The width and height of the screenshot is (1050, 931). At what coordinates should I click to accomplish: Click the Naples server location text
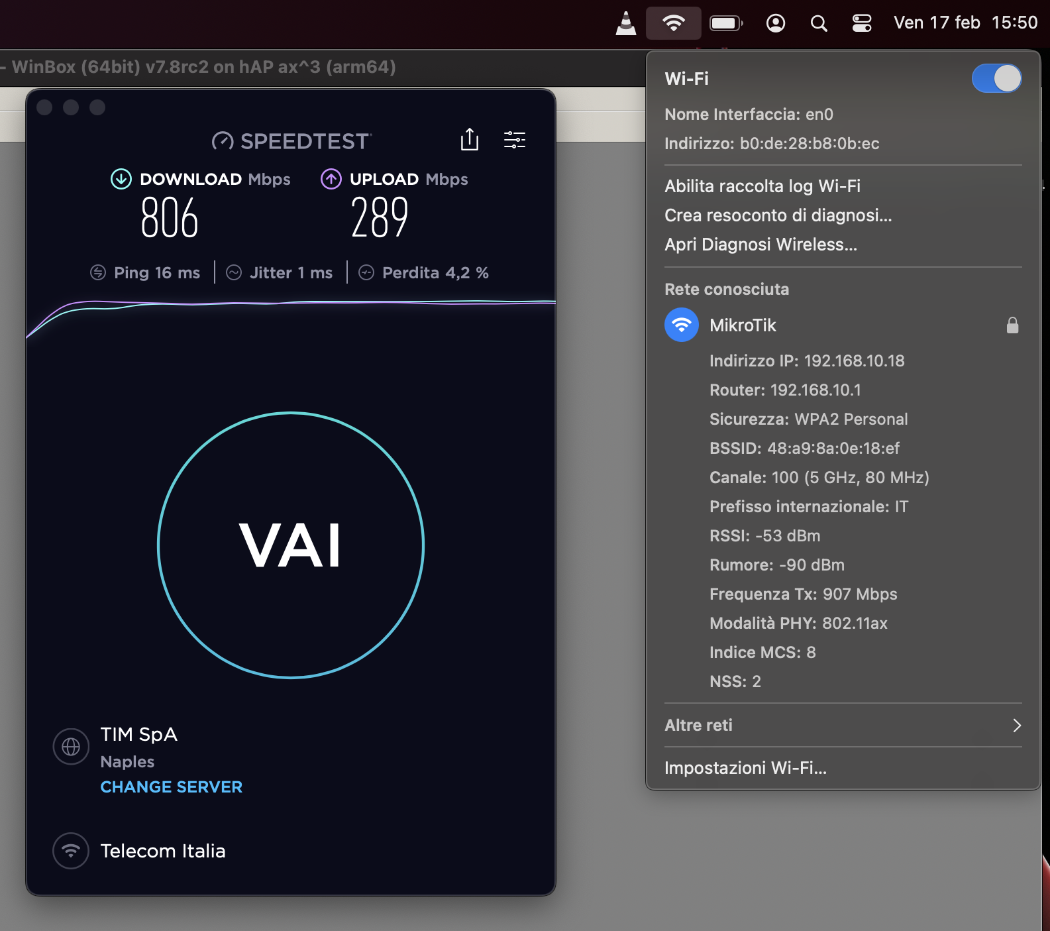click(127, 761)
